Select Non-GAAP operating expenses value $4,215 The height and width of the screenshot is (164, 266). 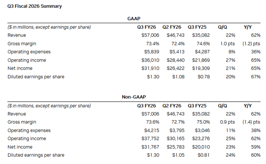click(152, 131)
